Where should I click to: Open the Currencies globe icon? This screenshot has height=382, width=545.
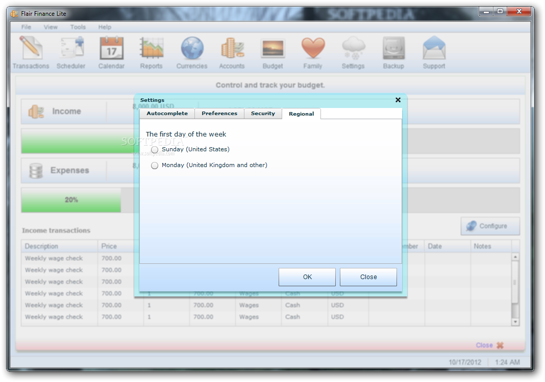[192, 53]
